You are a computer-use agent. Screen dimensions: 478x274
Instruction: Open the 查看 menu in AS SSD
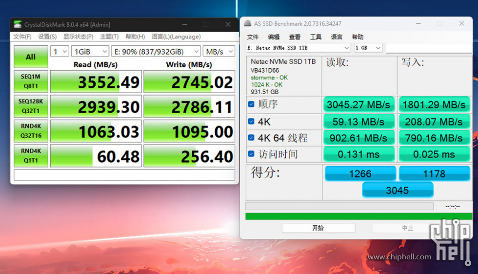[x=295, y=37]
